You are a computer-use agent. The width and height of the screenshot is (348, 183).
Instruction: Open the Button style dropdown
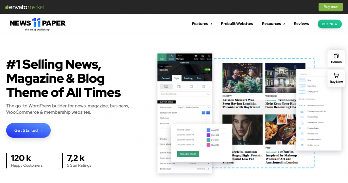point(193,107)
